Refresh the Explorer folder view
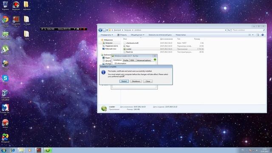The image size is (272, 153). [x=229, y=30]
